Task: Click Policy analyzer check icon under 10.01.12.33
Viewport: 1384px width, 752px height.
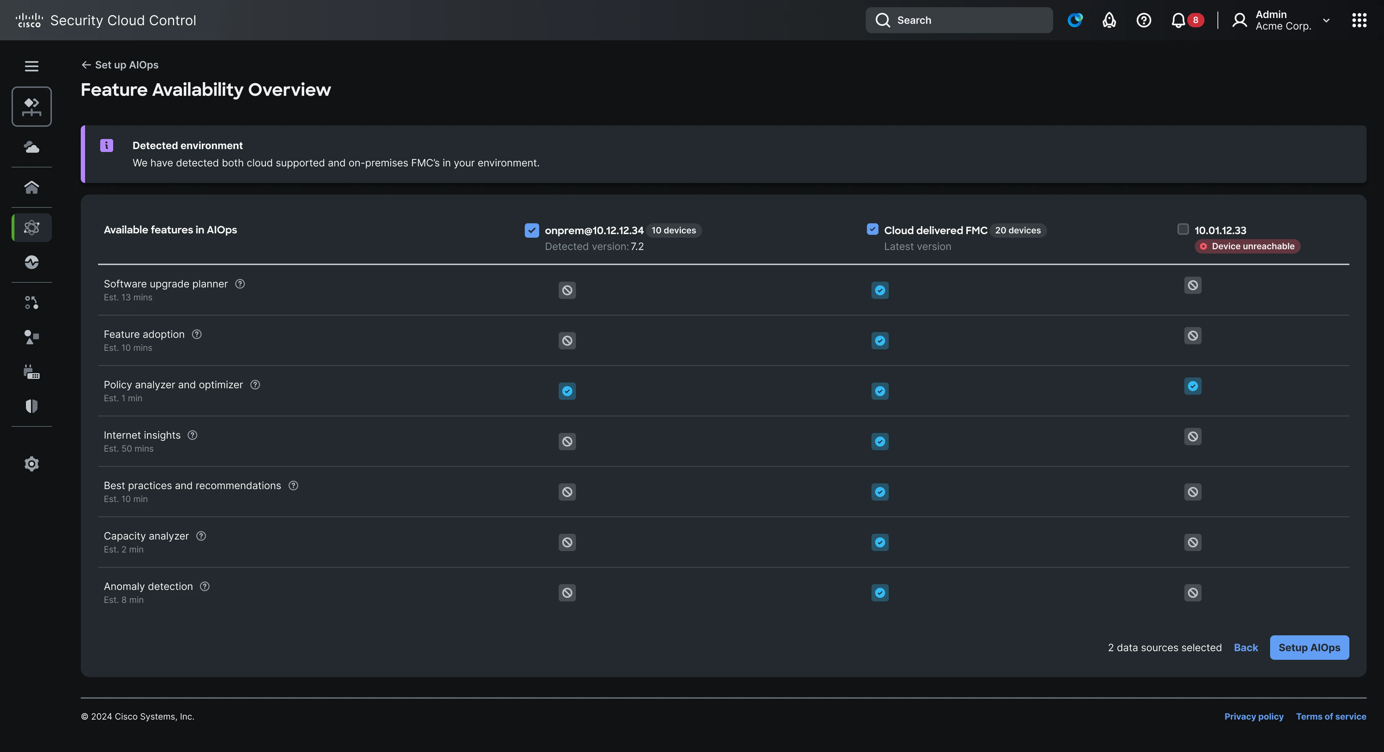Action: (1192, 386)
